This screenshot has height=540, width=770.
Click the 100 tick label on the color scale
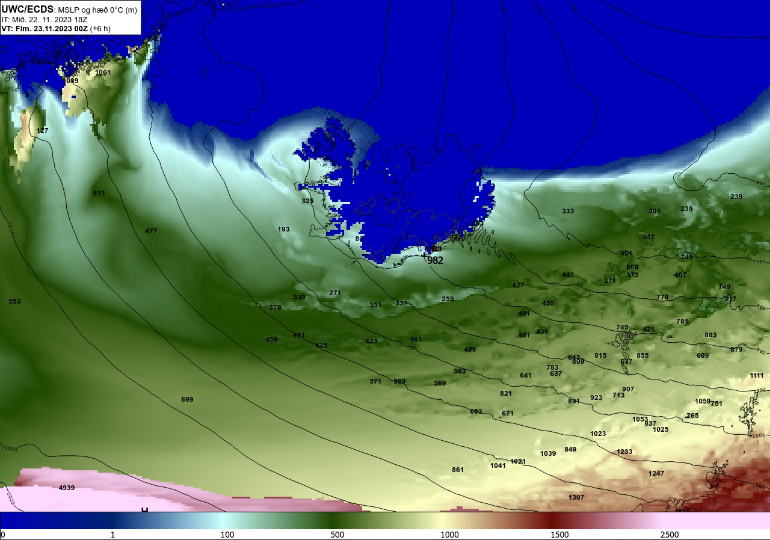[227, 535]
